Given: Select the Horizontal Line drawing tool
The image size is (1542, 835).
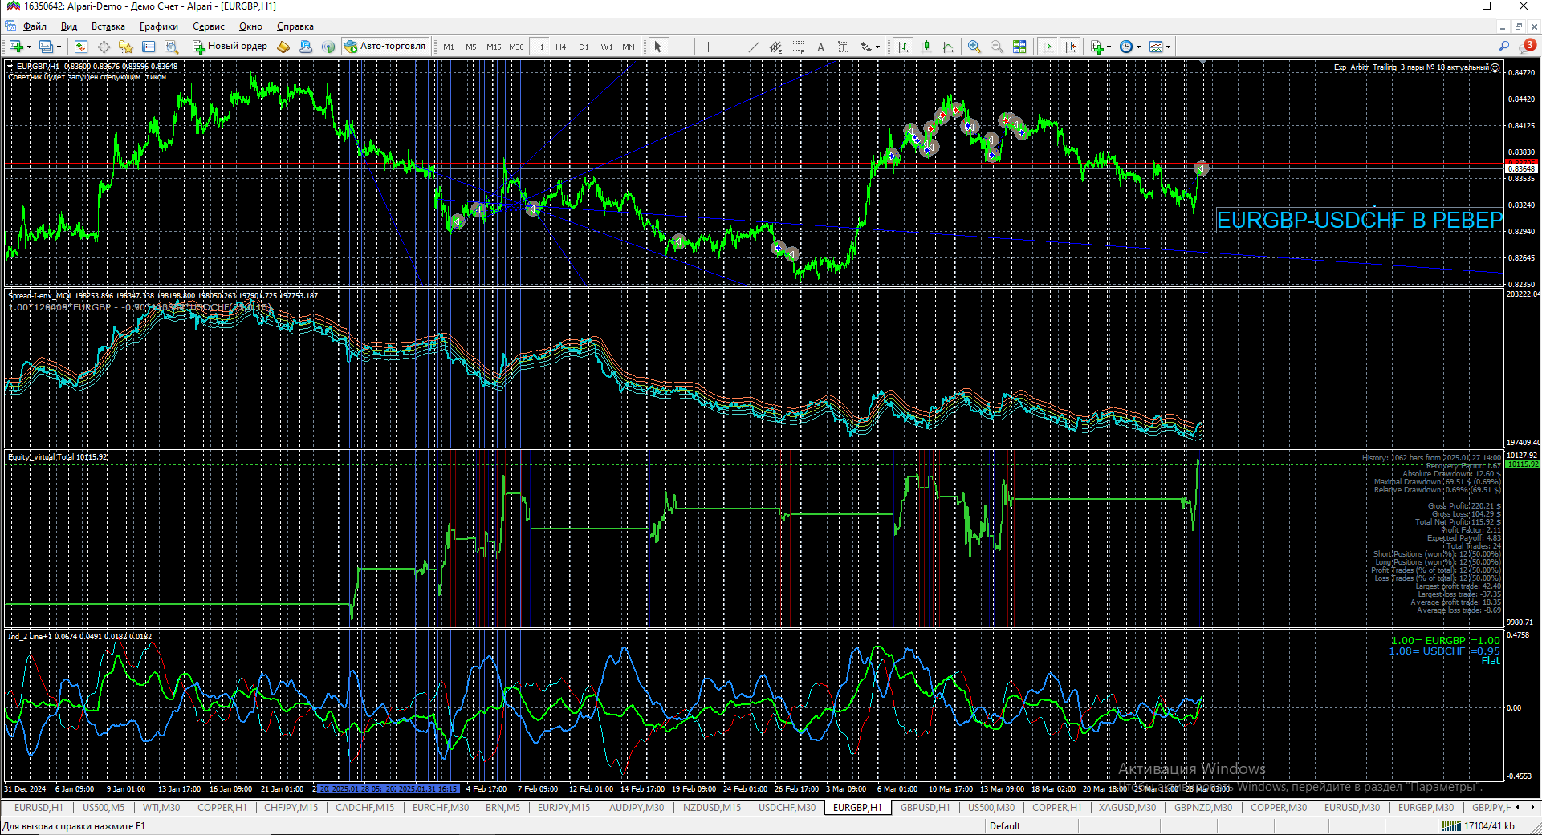Looking at the screenshot, I should pyautogui.click(x=730, y=47).
